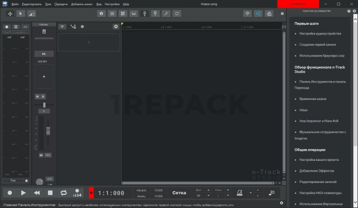Click the add track plus icon
Image resolution: width=358 pixels, height=208 pixels.
click(116, 27)
